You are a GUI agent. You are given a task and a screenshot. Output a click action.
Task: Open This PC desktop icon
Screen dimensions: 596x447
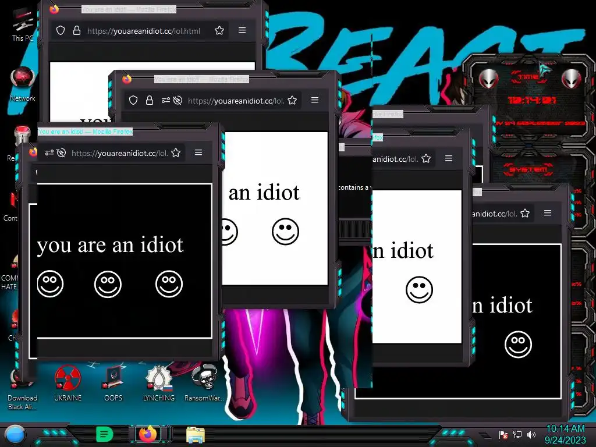coord(23,24)
